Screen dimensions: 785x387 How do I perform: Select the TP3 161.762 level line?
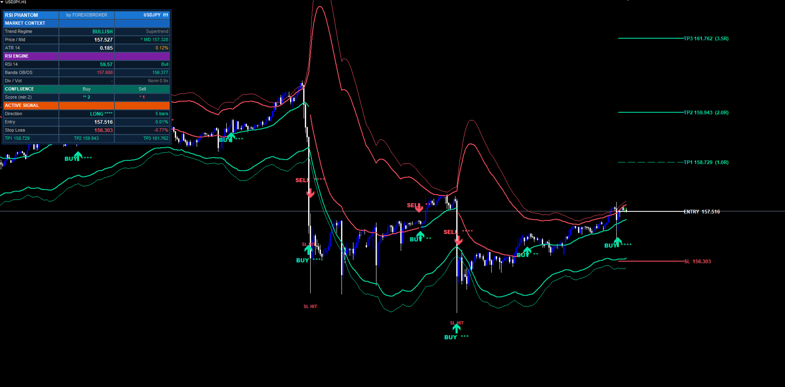pos(651,38)
